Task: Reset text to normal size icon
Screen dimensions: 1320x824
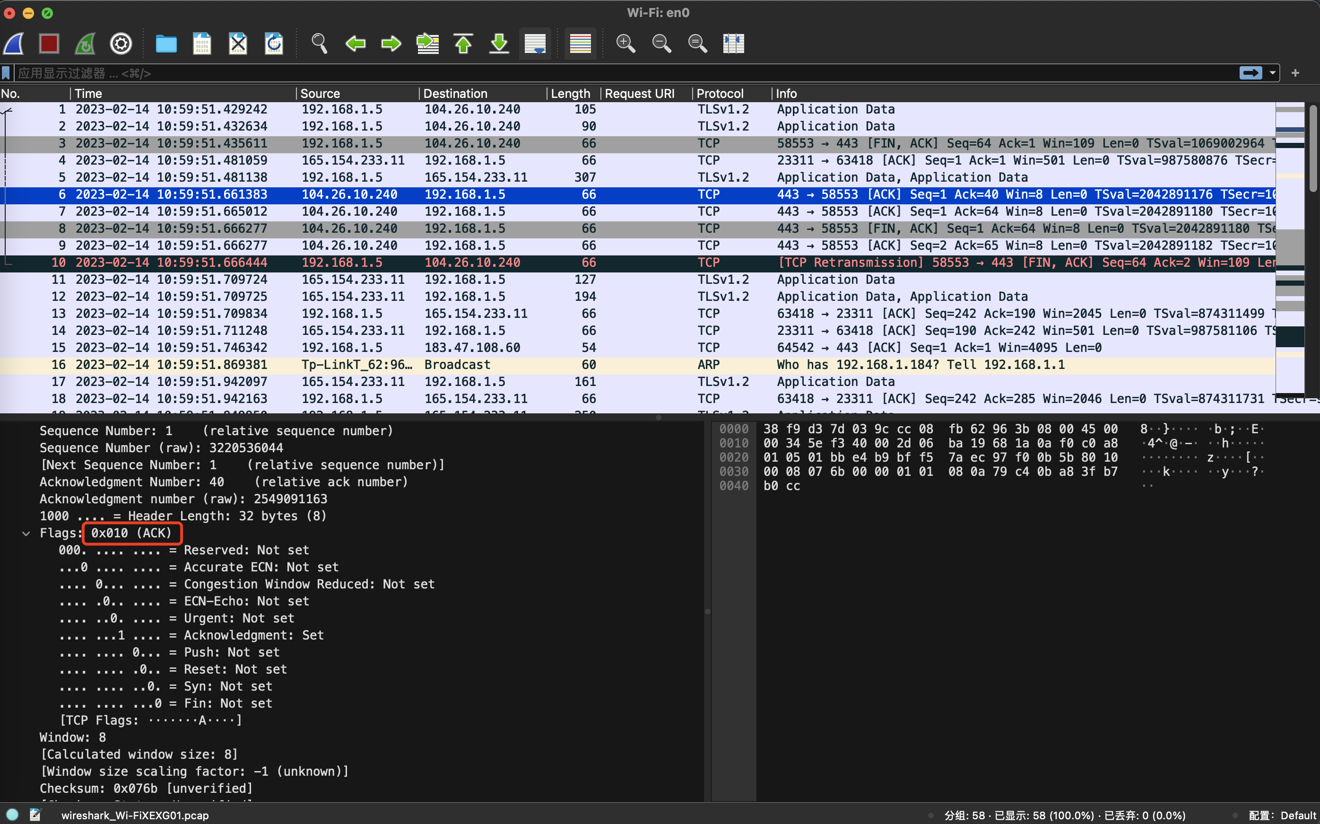Action: (x=697, y=44)
